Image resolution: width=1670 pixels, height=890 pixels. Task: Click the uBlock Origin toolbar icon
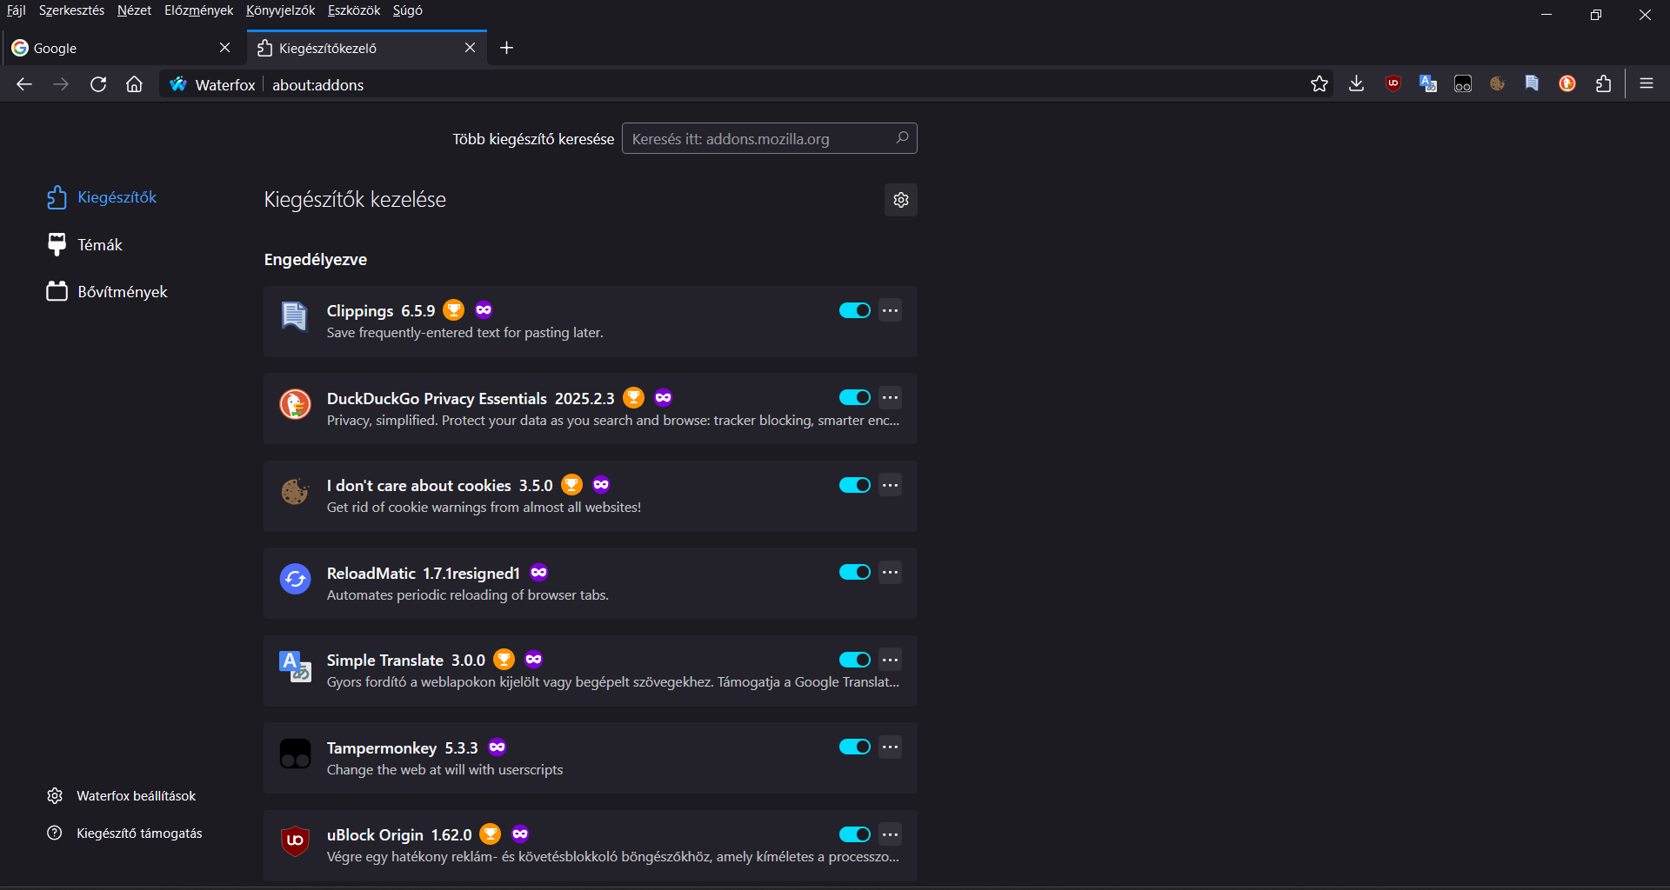point(1393,83)
